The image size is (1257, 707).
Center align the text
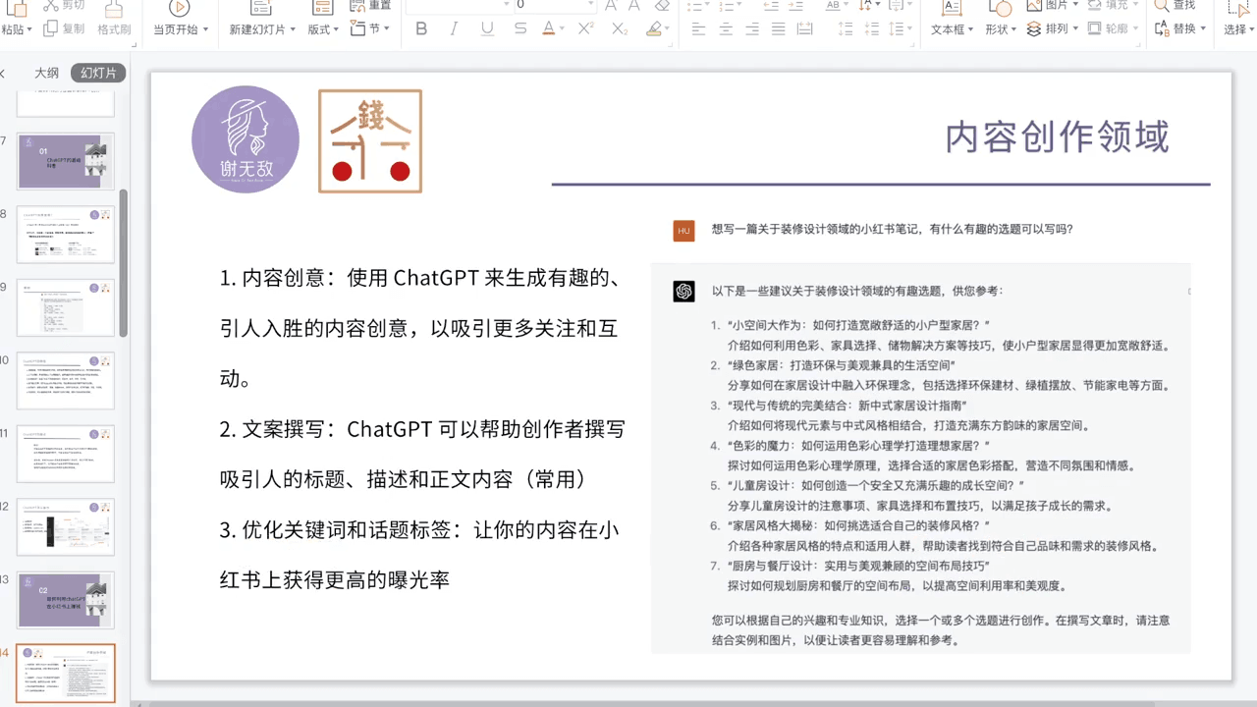[x=725, y=28]
